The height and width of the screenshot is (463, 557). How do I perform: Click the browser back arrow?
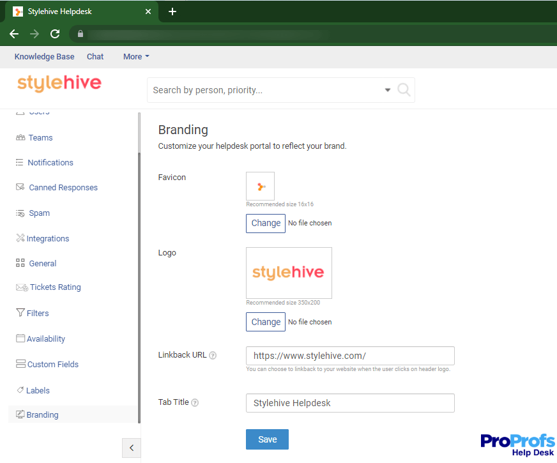point(14,34)
